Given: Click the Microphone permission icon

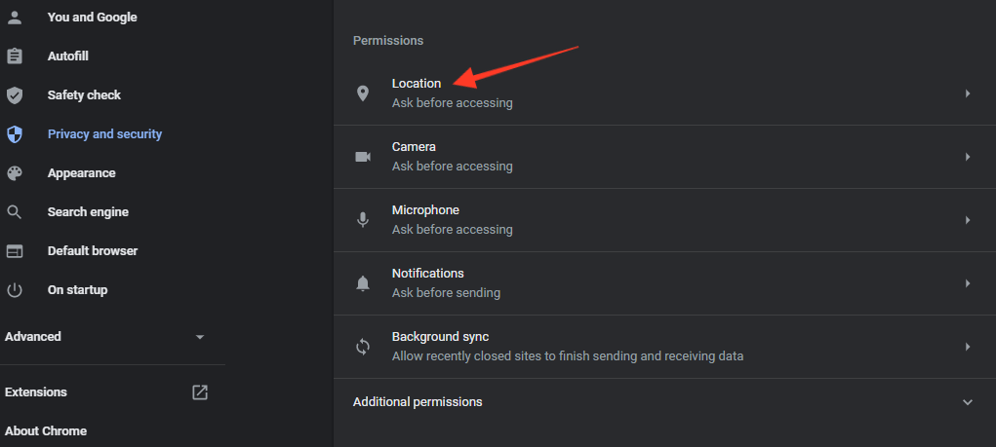Looking at the screenshot, I should tap(363, 220).
